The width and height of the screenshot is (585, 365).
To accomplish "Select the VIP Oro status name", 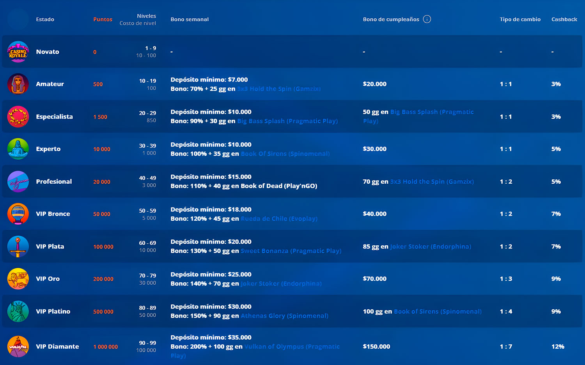I will (x=48, y=279).
